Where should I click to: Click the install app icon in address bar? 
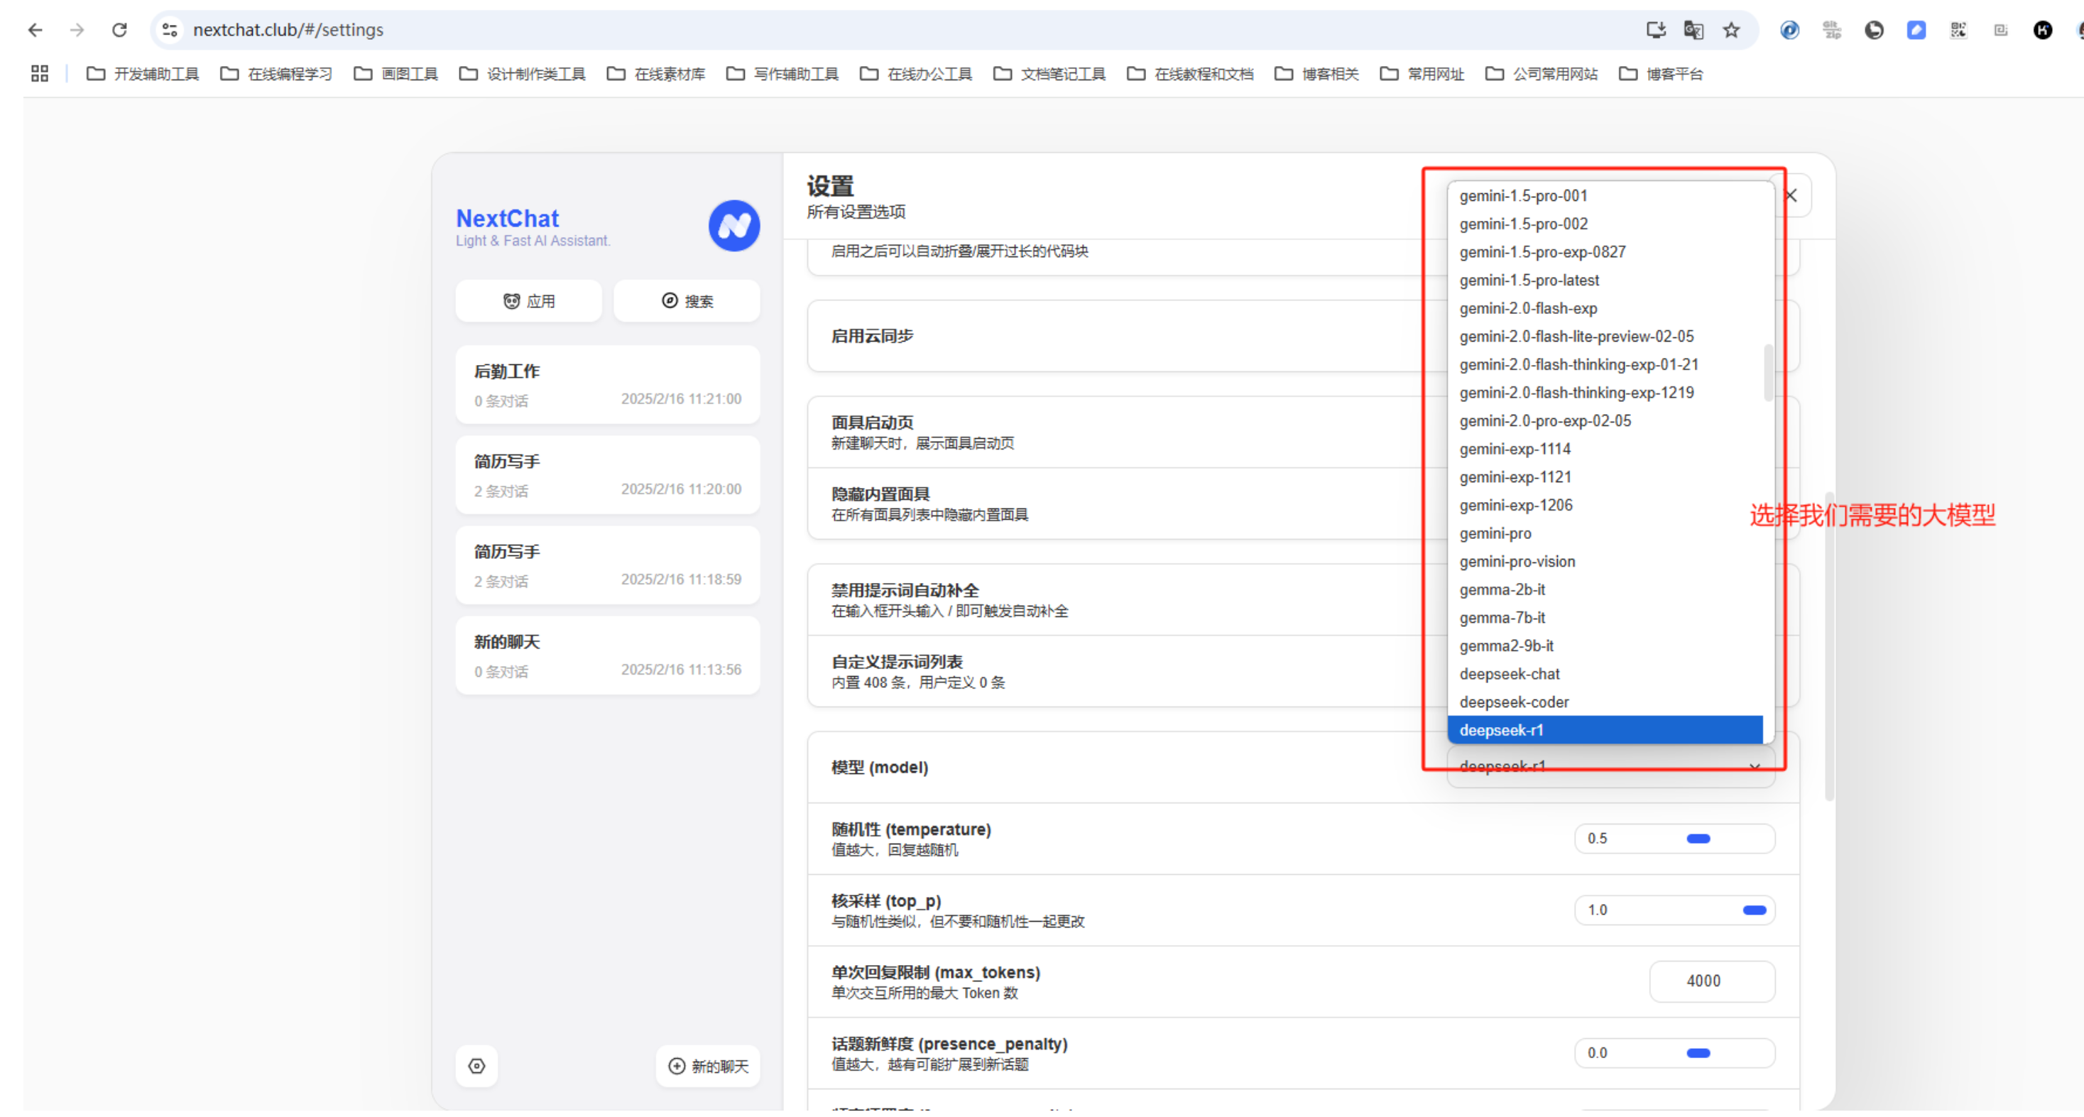coord(1655,30)
